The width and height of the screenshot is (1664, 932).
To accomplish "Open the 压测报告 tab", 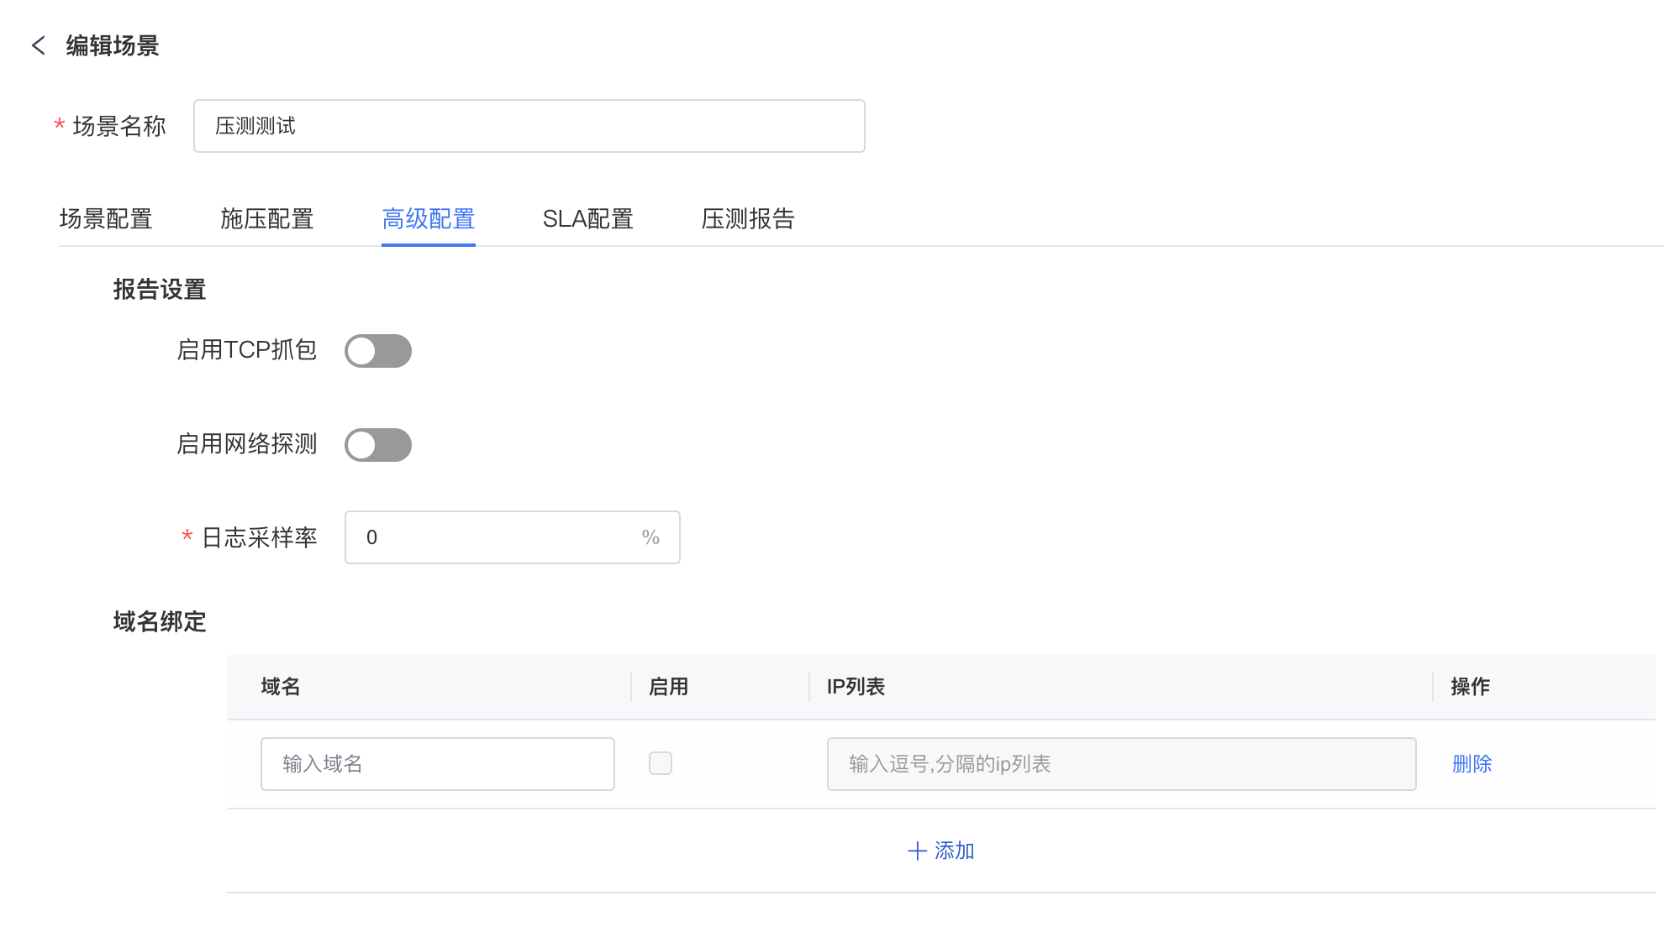I will coord(748,219).
